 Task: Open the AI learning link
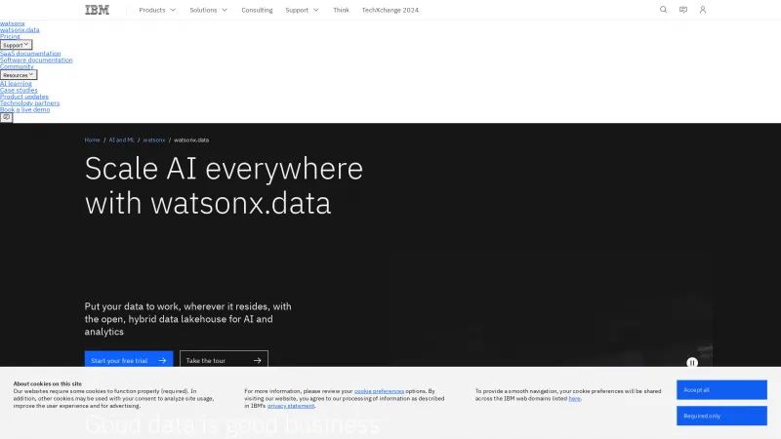pos(16,84)
